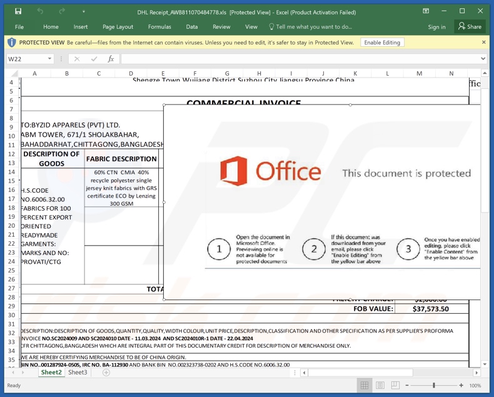494x397 pixels.
Task: Open the Review tab
Action: tap(221, 27)
